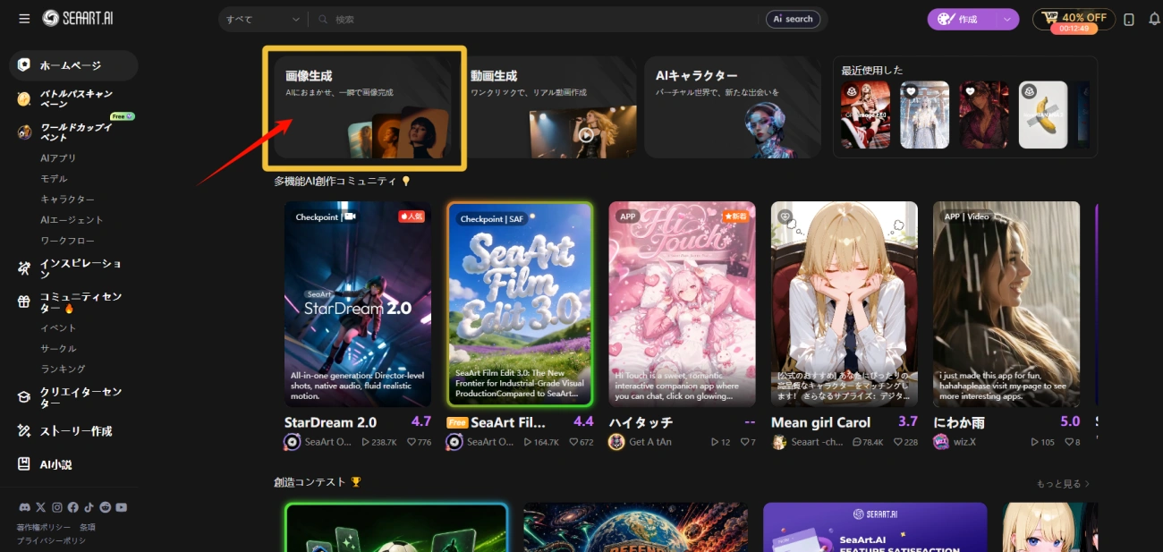This screenshot has height=552, width=1163.
Task: Open the すべて search filter dropdown
Action: (263, 19)
